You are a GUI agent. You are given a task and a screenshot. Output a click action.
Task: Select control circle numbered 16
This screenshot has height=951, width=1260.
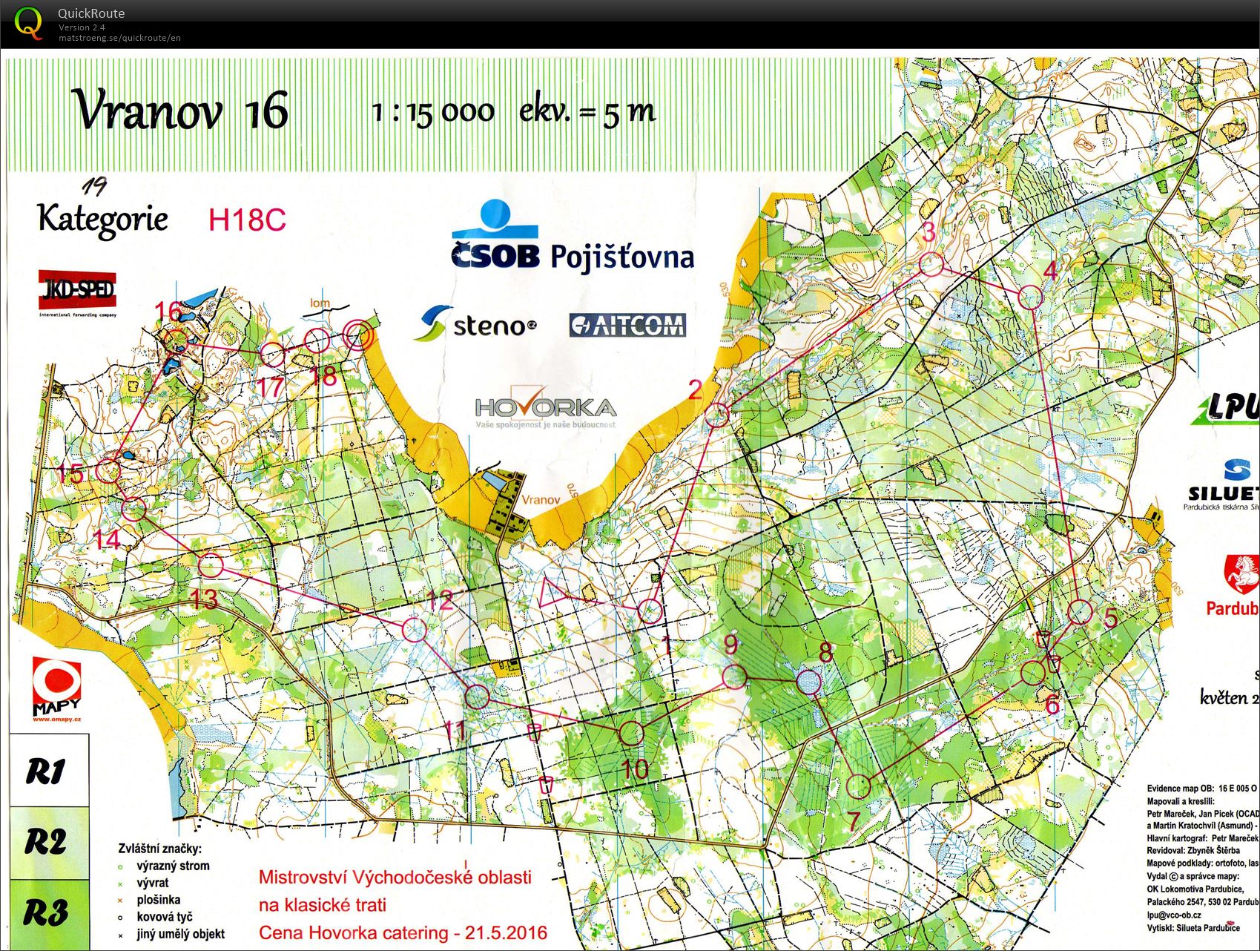177,341
